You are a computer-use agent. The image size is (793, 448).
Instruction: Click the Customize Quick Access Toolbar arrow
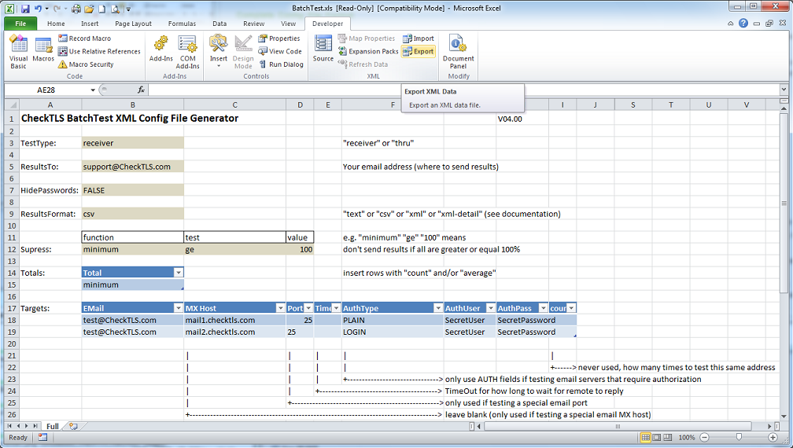pyautogui.click(x=128, y=9)
